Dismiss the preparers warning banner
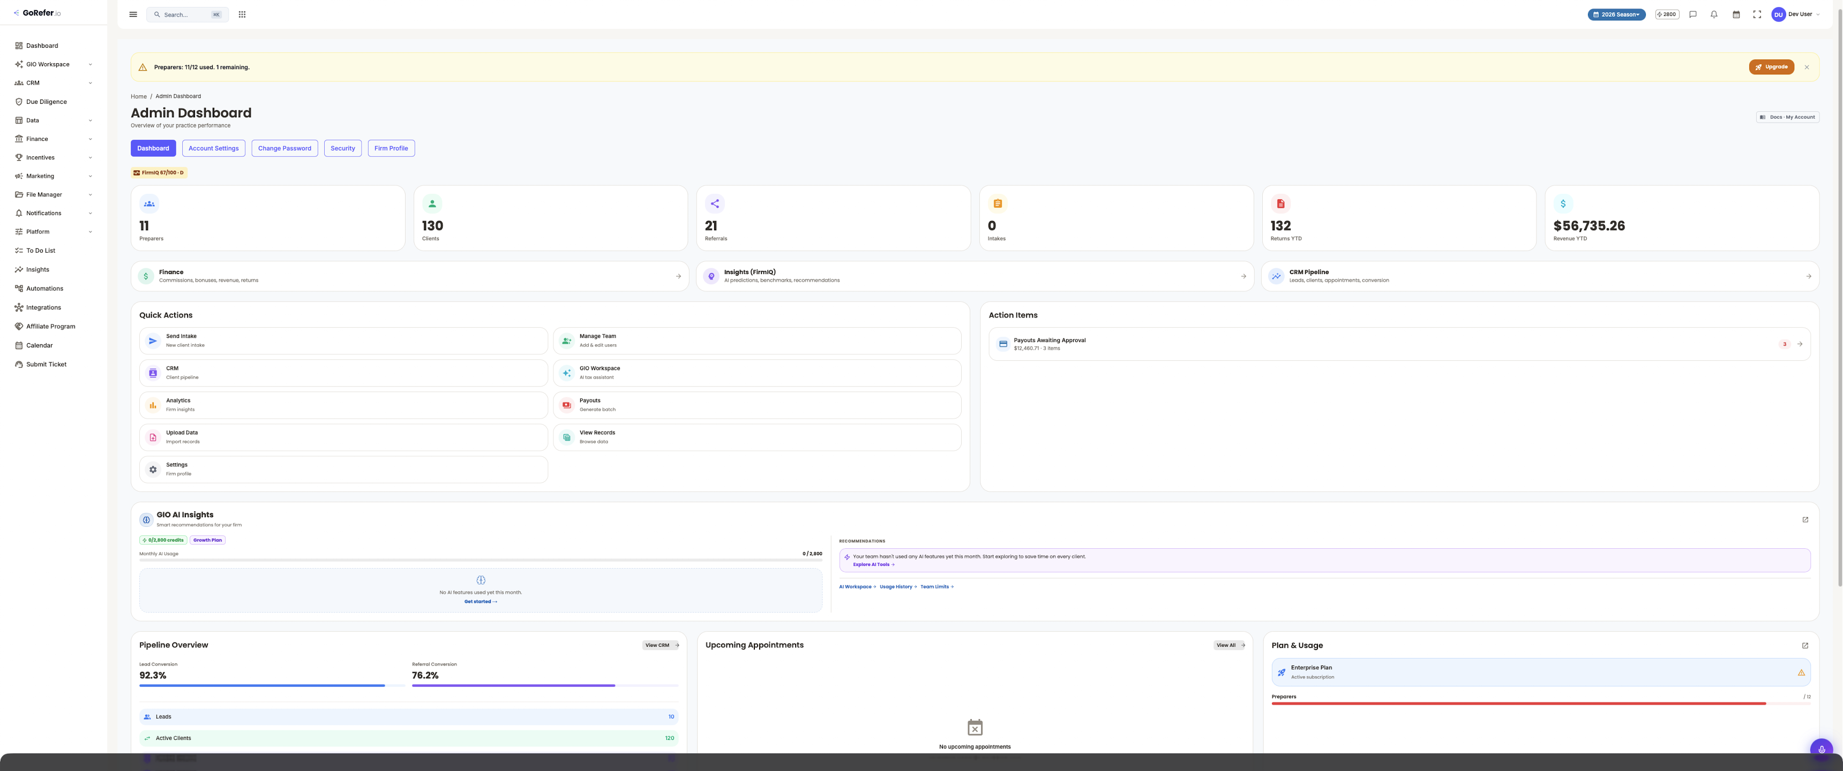Screen dimensions: 1843x771 pyautogui.click(x=1807, y=67)
